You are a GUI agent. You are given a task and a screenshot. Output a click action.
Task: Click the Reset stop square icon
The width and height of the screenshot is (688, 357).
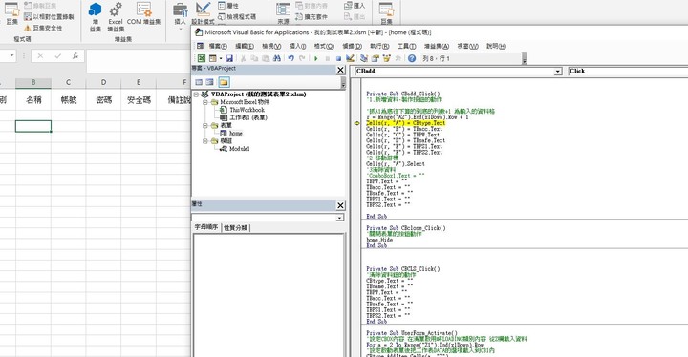pos(338,58)
